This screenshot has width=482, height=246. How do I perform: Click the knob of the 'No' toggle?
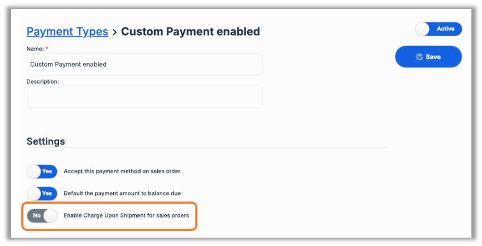(50, 215)
